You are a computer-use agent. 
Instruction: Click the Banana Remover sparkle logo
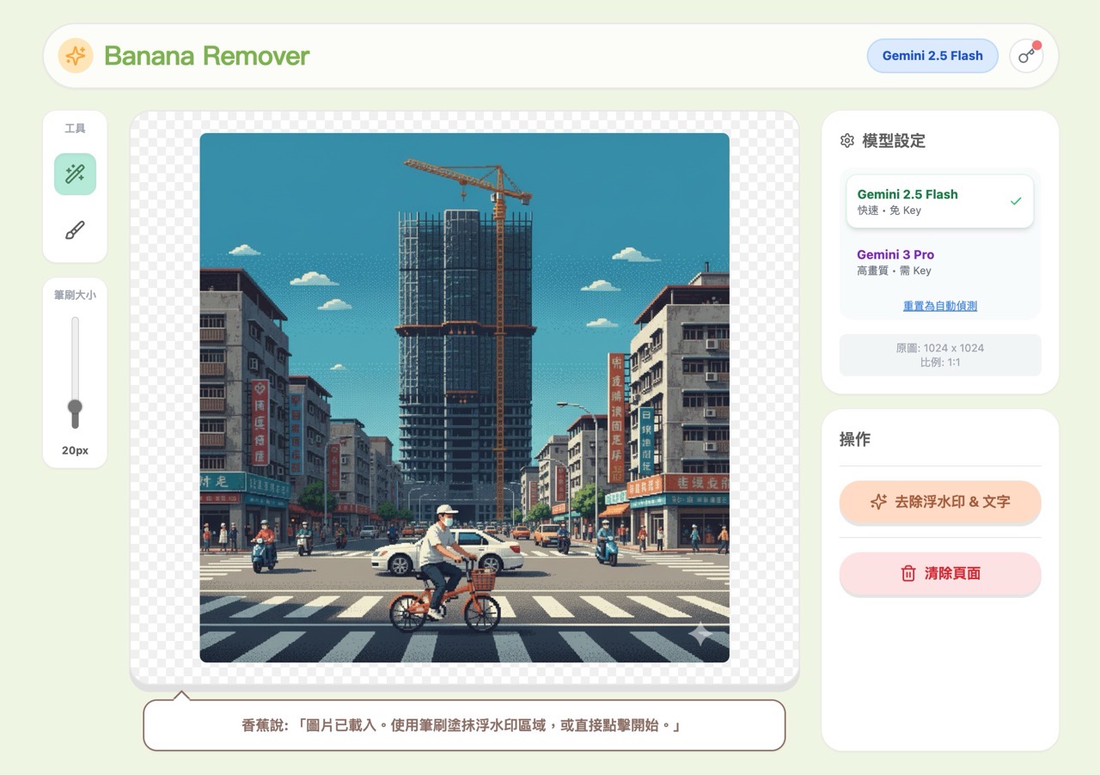(x=76, y=56)
